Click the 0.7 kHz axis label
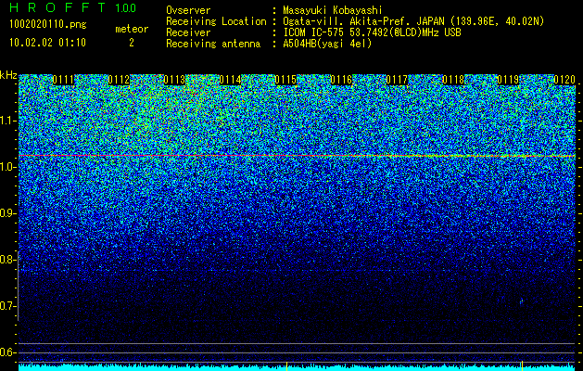Viewport: 583px width, 371px height. coord(7,306)
